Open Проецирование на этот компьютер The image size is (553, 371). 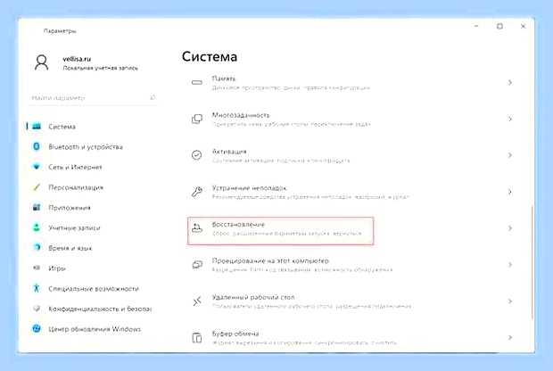[x=351, y=265]
